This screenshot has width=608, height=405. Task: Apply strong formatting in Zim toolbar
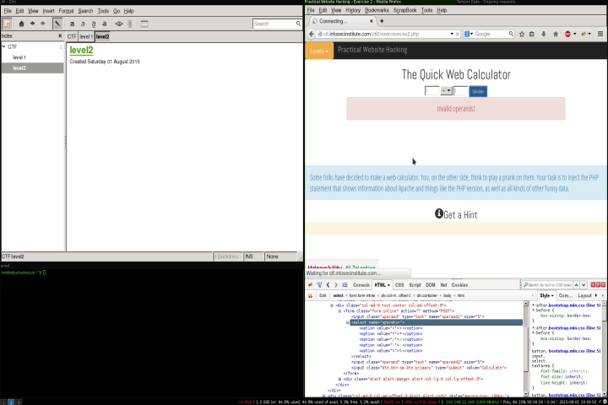pyautogui.click(x=72, y=24)
